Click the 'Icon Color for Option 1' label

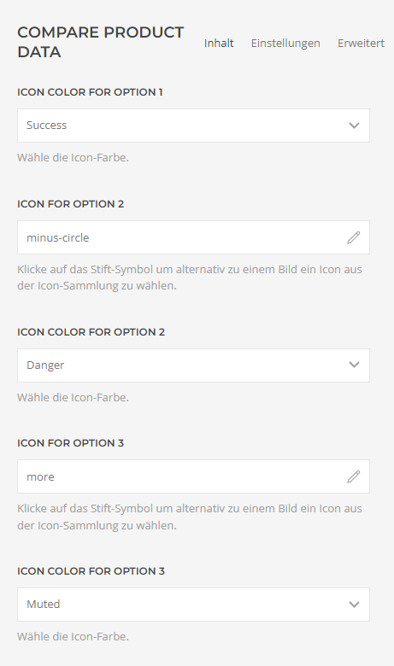[x=90, y=92]
